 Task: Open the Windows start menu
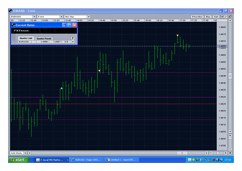(19, 160)
